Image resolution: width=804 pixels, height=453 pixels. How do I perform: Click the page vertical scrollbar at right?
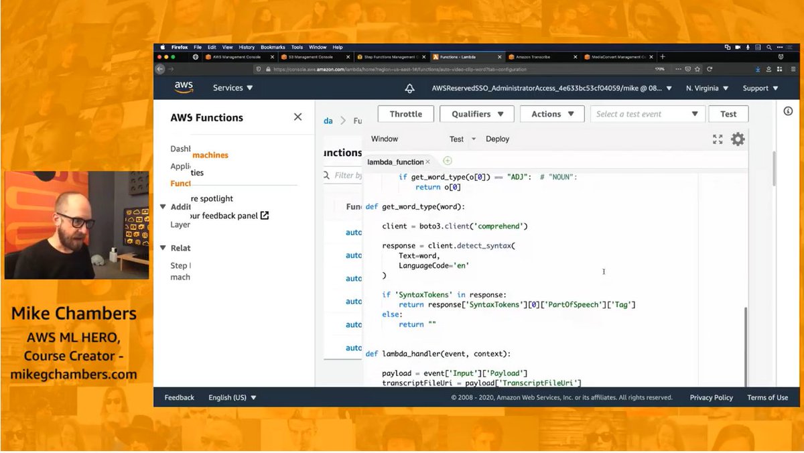pyautogui.click(x=773, y=168)
